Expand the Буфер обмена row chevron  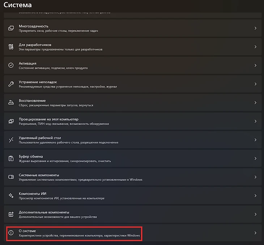click(x=255, y=159)
